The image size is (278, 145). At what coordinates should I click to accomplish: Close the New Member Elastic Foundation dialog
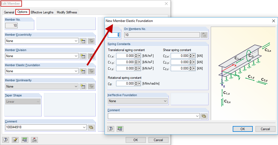pos(273,21)
